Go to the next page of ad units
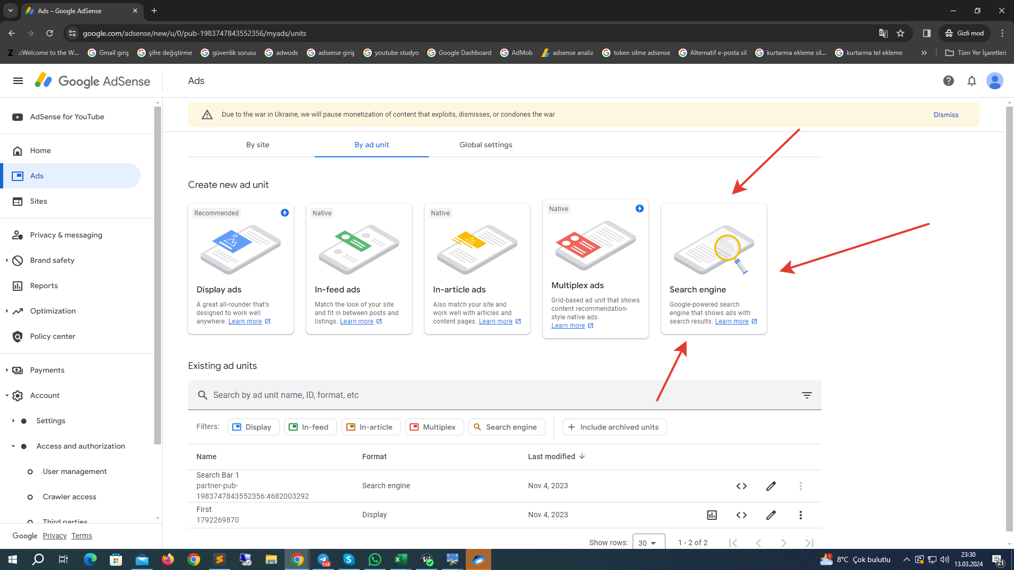 (784, 543)
